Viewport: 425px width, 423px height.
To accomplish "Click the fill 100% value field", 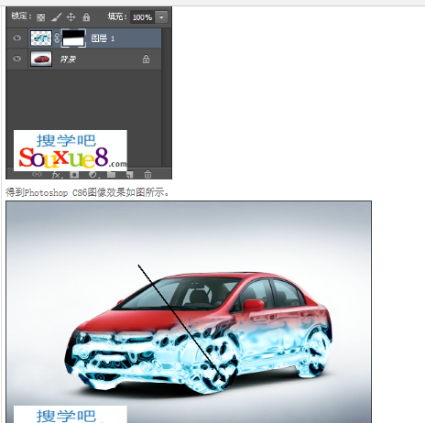I will pyautogui.click(x=142, y=17).
